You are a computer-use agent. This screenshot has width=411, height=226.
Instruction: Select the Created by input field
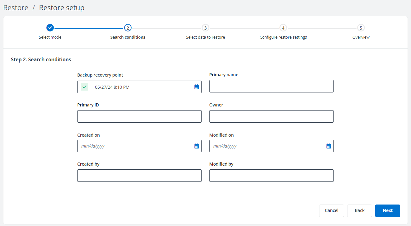tap(139, 176)
